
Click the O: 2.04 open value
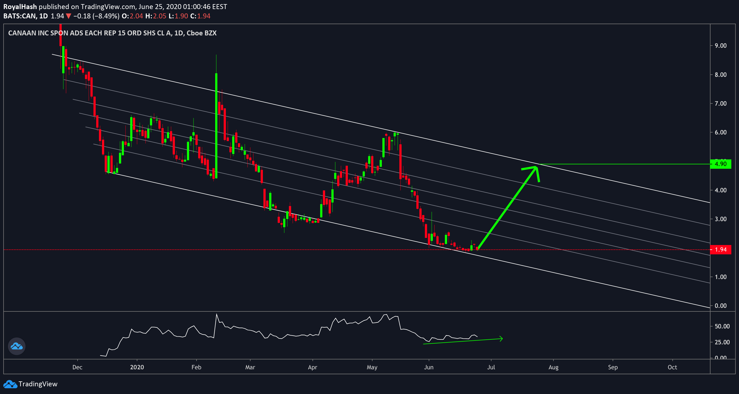(132, 16)
